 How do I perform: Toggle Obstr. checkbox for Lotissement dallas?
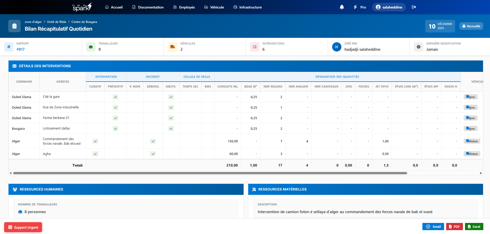(x=171, y=129)
